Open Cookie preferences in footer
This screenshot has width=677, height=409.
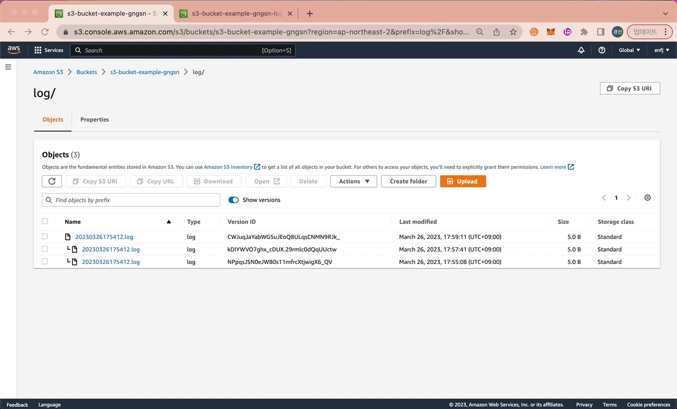click(x=648, y=404)
